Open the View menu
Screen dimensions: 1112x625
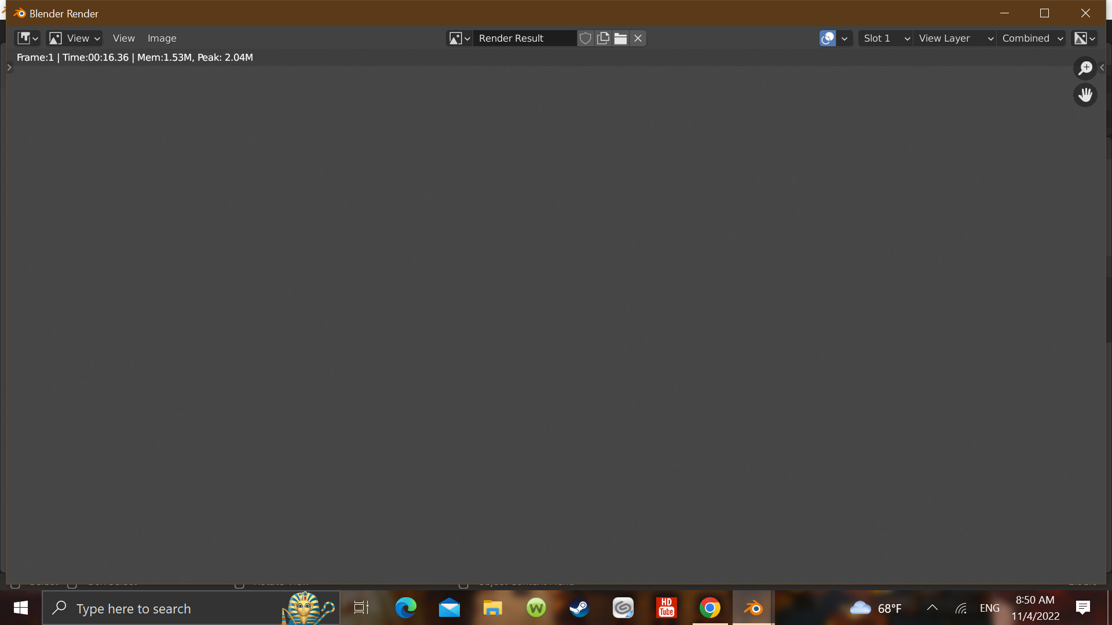[x=123, y=38]
